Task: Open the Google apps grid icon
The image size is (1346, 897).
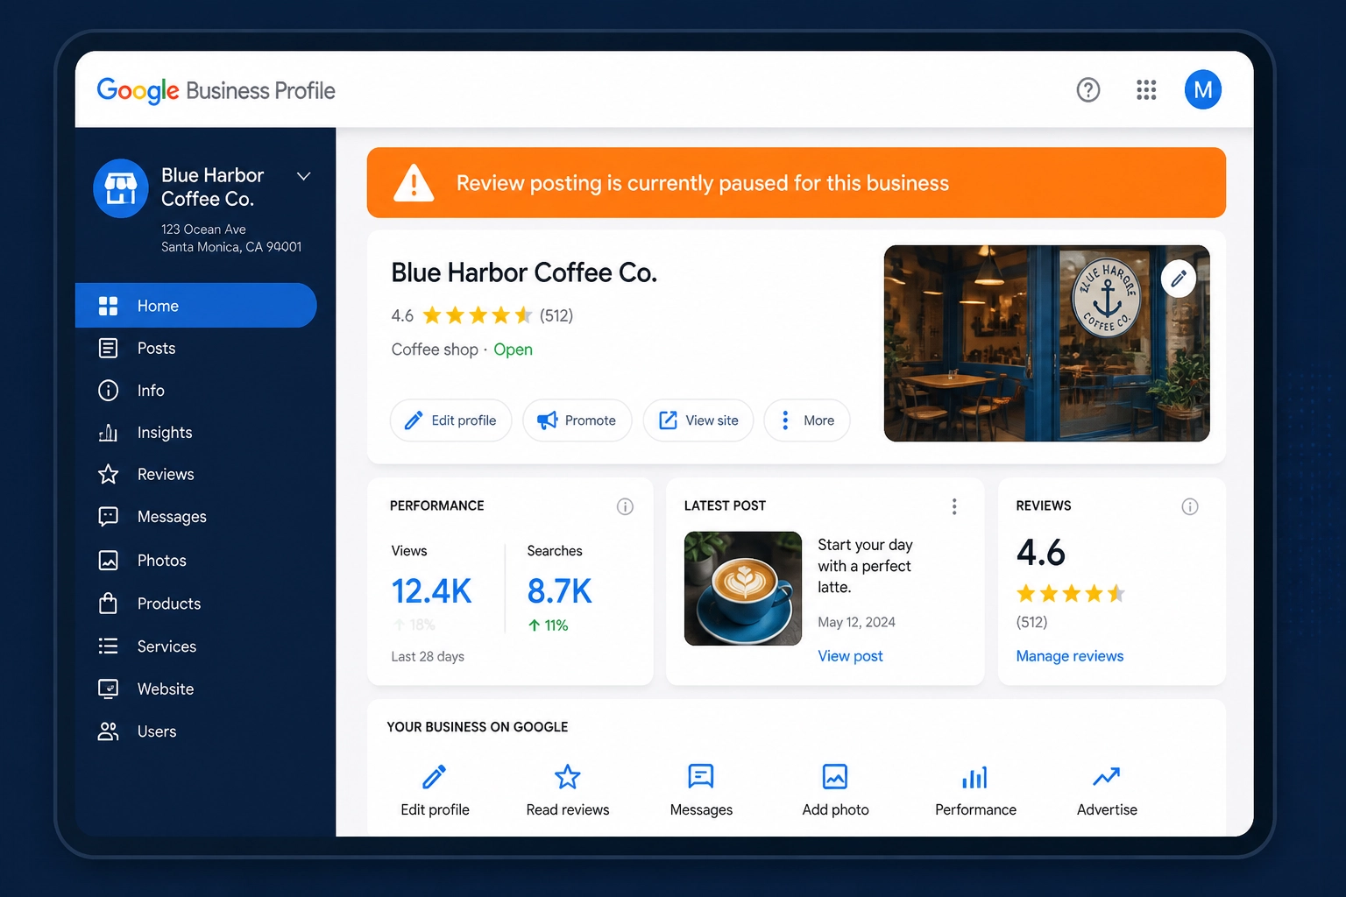Action: coord(1146,89)
